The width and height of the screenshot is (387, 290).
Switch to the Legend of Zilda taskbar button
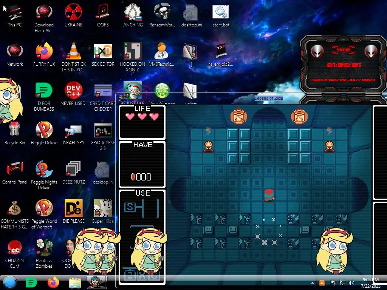coord(97,282)
